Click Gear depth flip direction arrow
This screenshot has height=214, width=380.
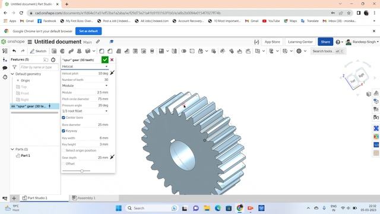[112, 157]
